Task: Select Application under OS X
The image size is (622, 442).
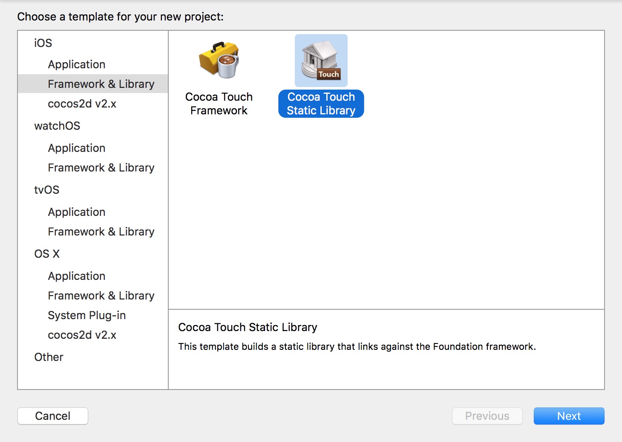Action: click(77, 276)
